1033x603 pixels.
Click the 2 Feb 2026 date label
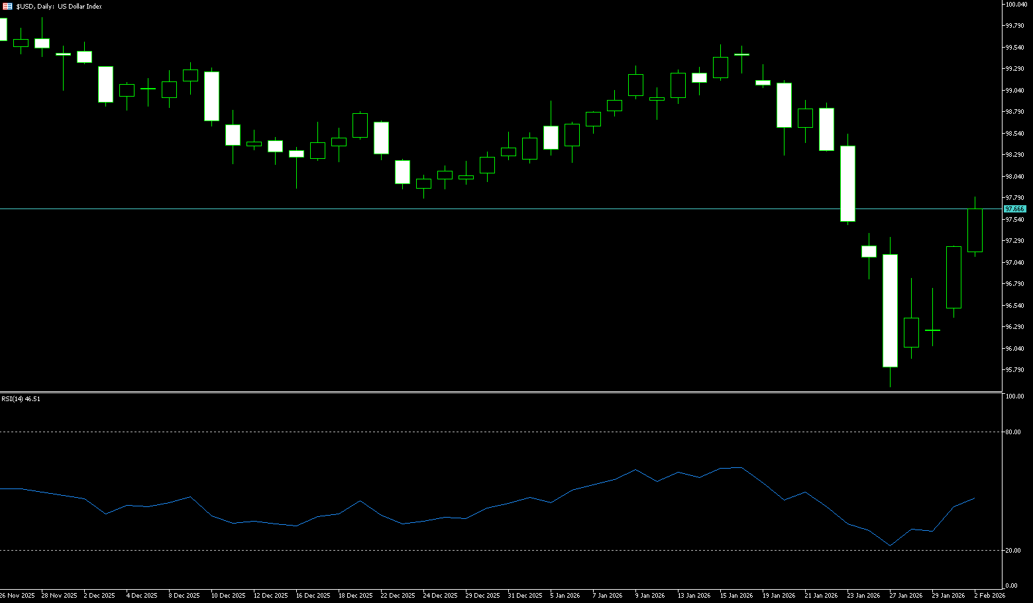(x=989, y=595)
